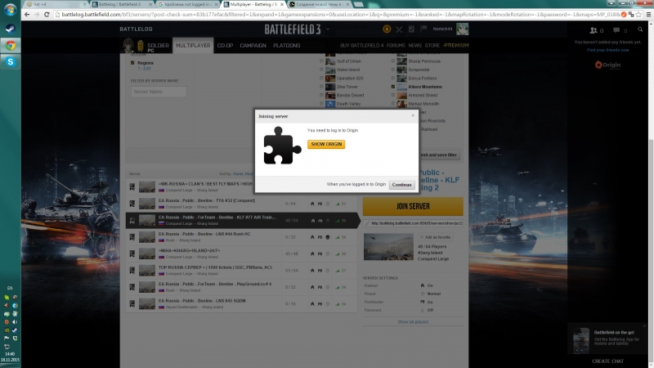Viewport: 654px width, 368px height.
Task: Select the EA Russia LNX #45 SQDM server
Action: (241, 303)
